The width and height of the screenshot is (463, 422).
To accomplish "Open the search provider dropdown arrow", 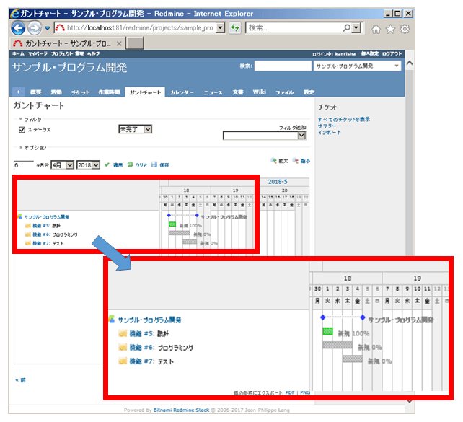I will click(x=356, y=27).
